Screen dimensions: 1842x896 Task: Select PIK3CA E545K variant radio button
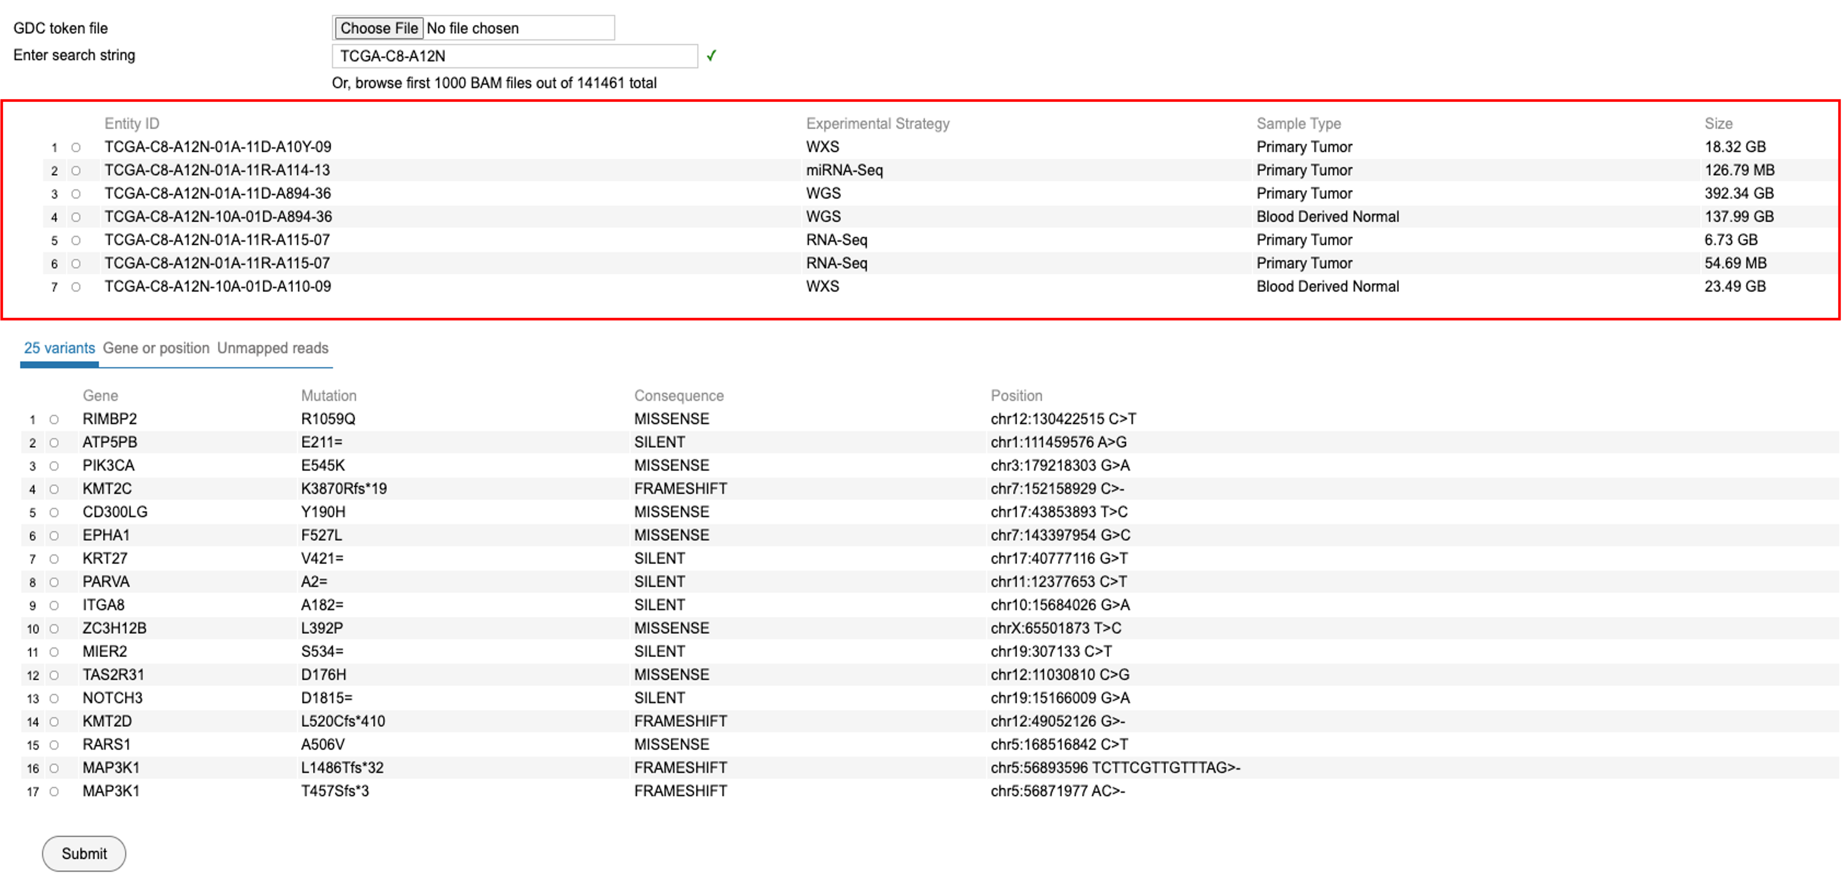(x=54, y=466)
